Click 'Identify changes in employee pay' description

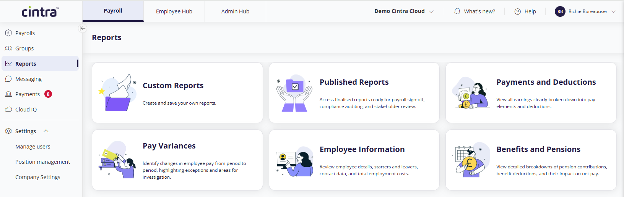194,170
